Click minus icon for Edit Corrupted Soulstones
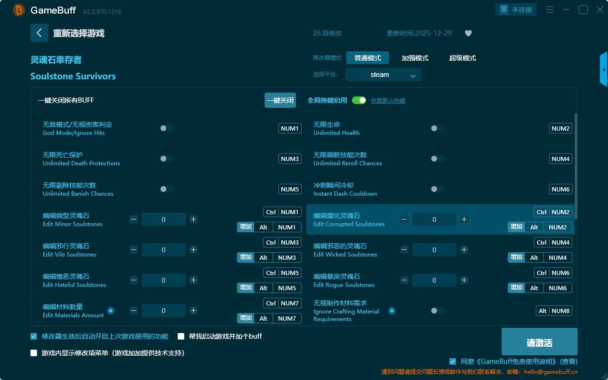The height and width of the screenshot is (380, 608). coord(404,219)
